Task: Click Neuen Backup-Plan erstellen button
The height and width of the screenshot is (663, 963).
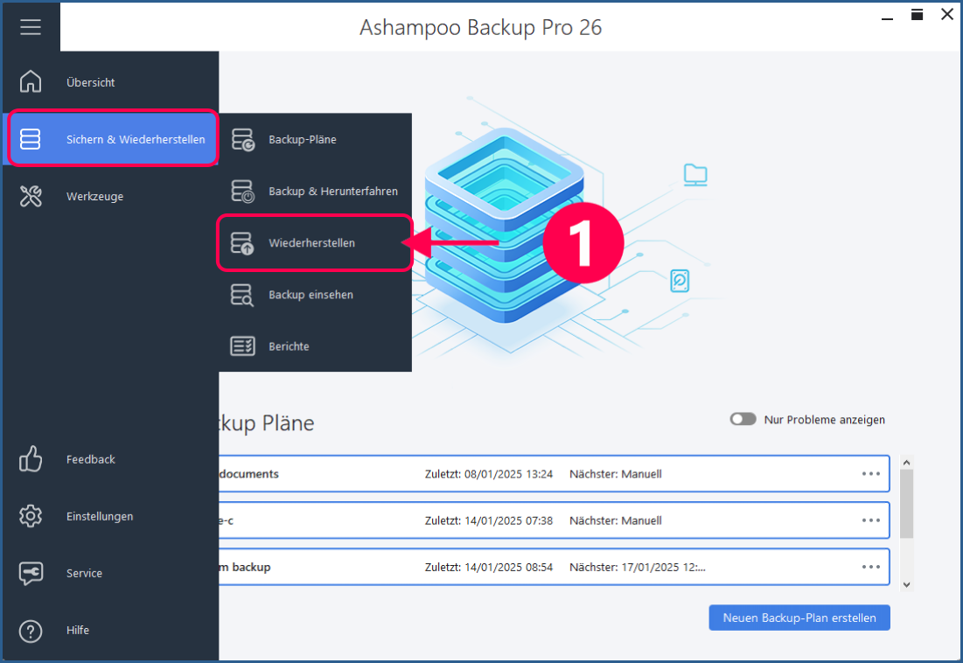Action: click(799, 618)
